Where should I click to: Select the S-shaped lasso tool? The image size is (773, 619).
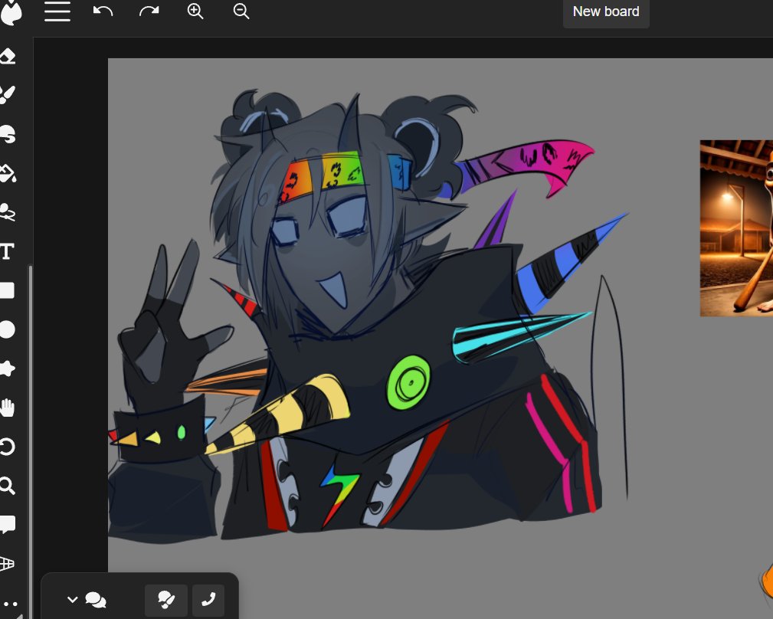coord(8,134)
